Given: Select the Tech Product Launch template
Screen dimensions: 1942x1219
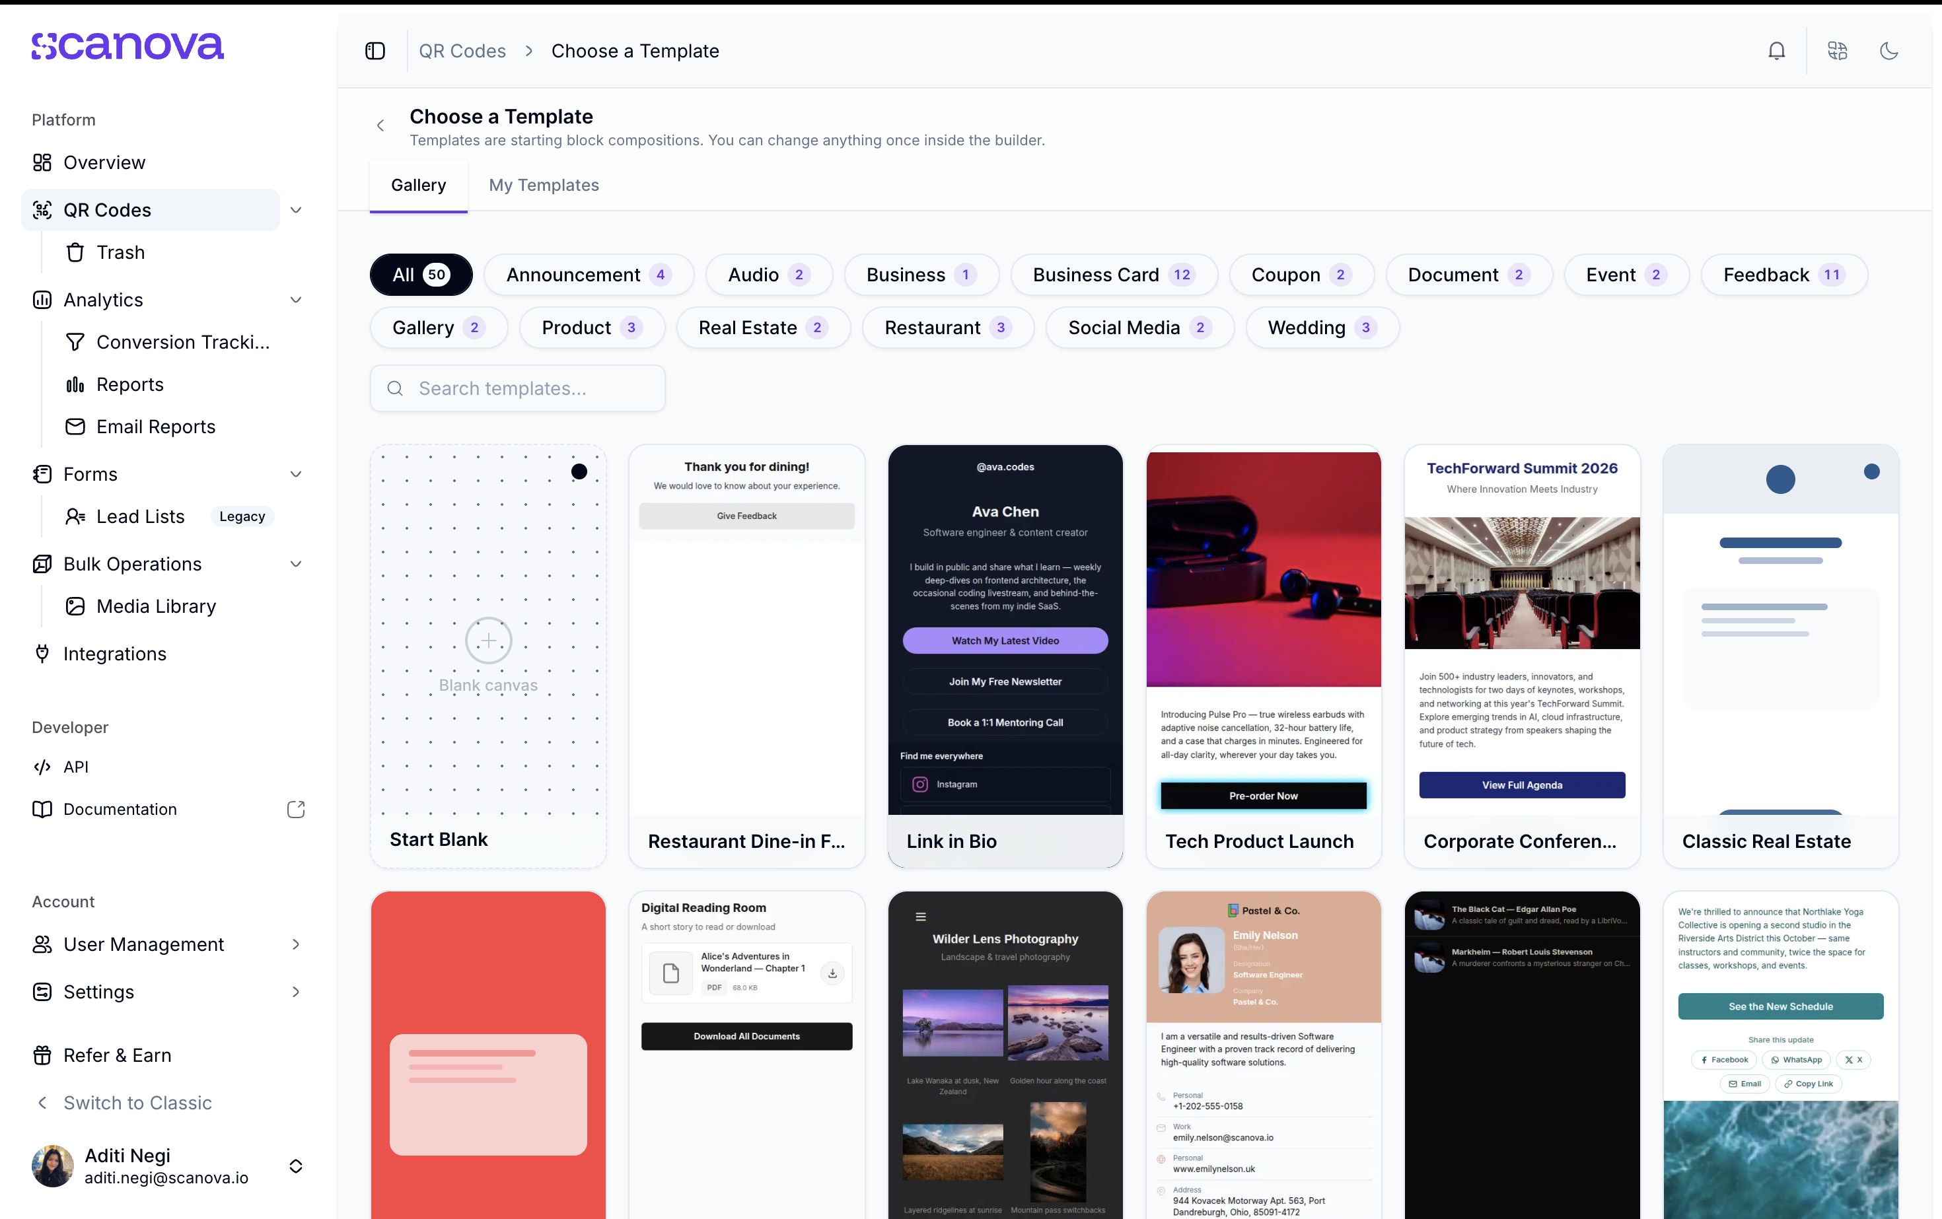Looking at the screenshot, I should (x=1263, y=656).
